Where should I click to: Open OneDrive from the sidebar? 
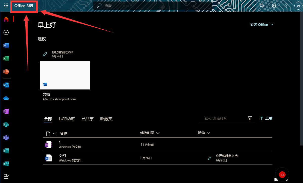point(6,98)
